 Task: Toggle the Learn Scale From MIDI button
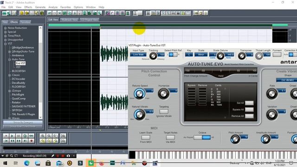[146, 137]
